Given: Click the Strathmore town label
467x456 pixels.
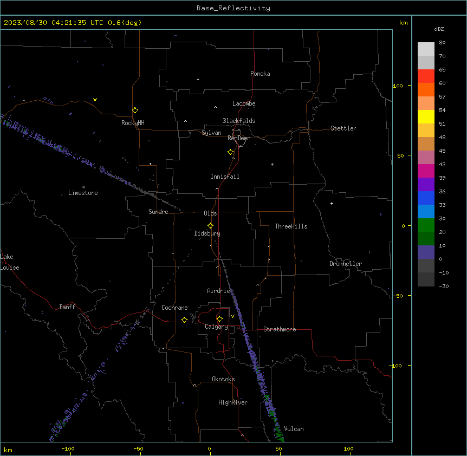Looking at the screenshot, I should [x=280, y=329].
